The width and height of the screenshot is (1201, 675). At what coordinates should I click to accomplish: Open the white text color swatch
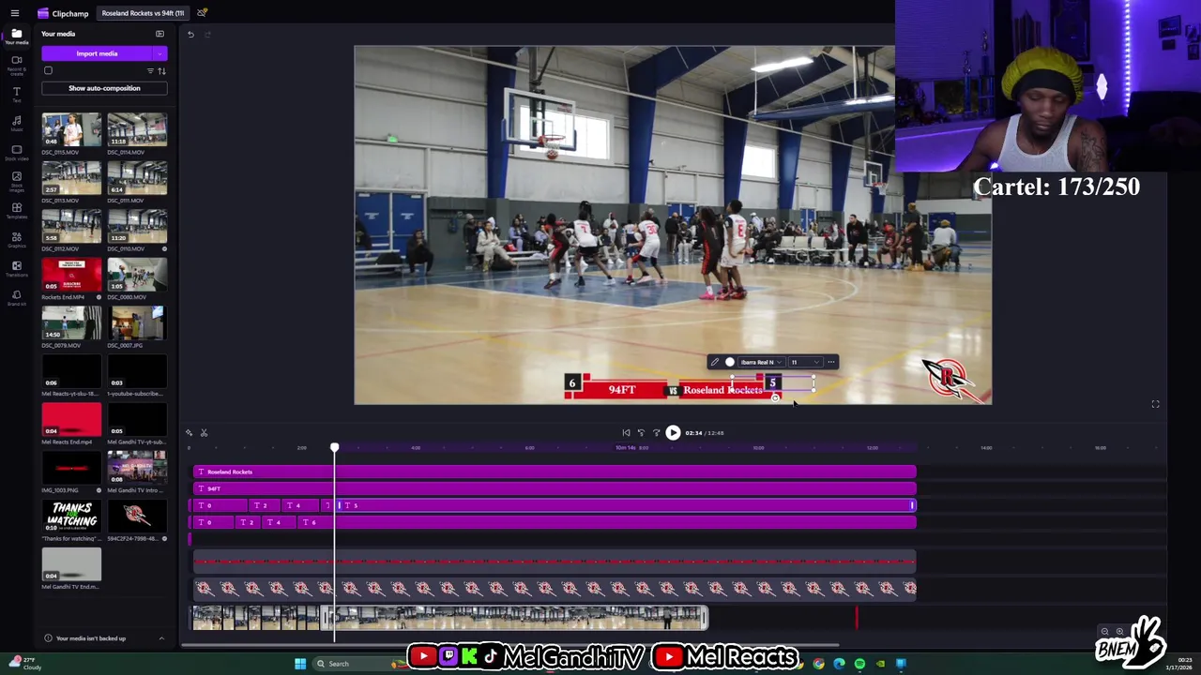click(x=730, y=362)
